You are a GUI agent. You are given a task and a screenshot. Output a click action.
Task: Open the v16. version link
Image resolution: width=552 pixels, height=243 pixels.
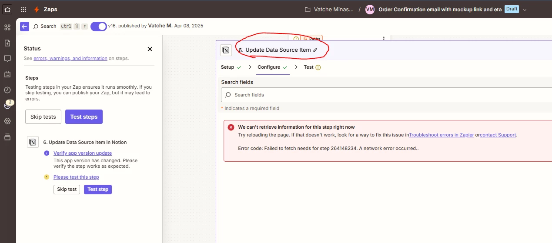(x=112, y=26)
